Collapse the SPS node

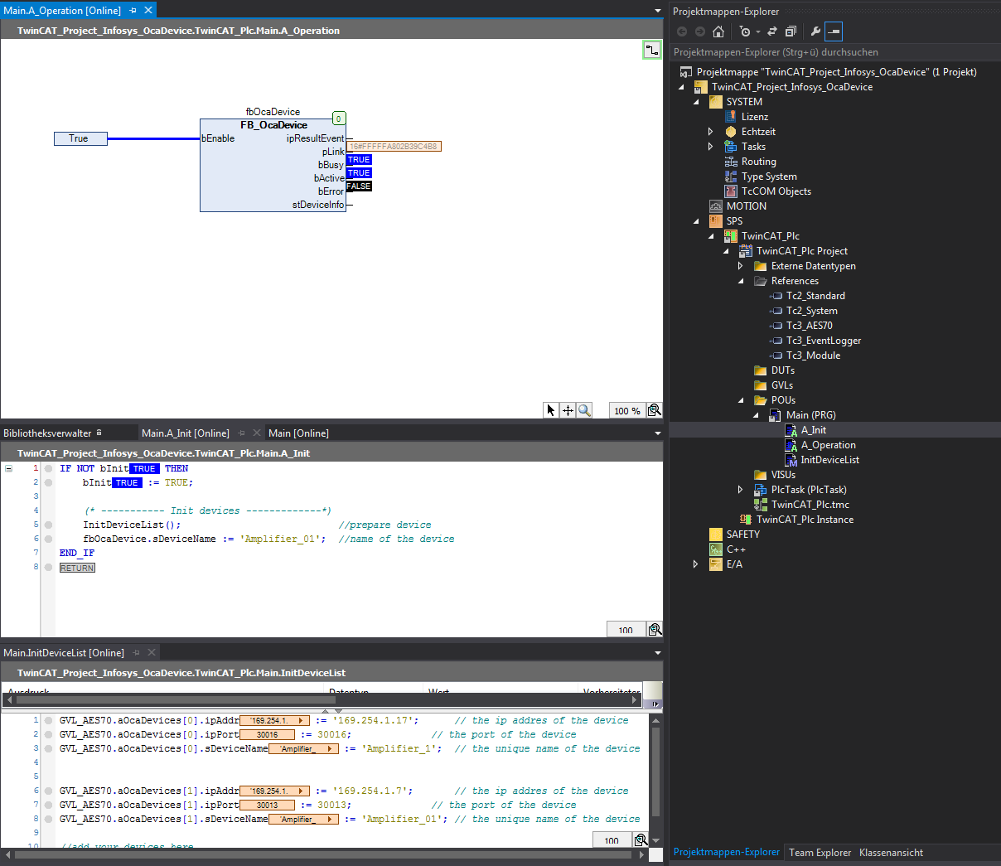coord(696,221)
